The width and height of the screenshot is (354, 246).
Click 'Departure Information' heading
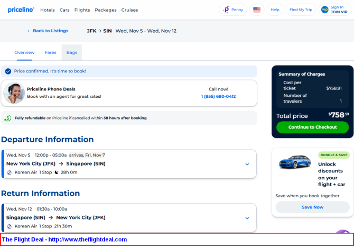pos(48,140)
